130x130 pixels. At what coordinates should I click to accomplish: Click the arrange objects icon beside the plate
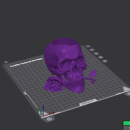[x=92, y=50]
